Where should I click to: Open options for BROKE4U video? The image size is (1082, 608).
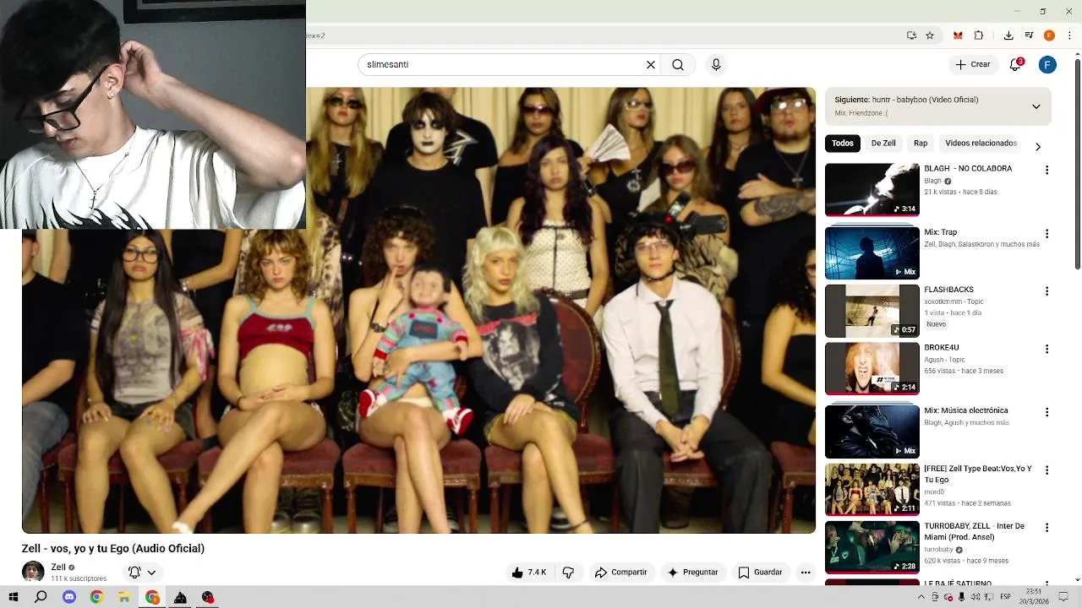[1046, 349]
